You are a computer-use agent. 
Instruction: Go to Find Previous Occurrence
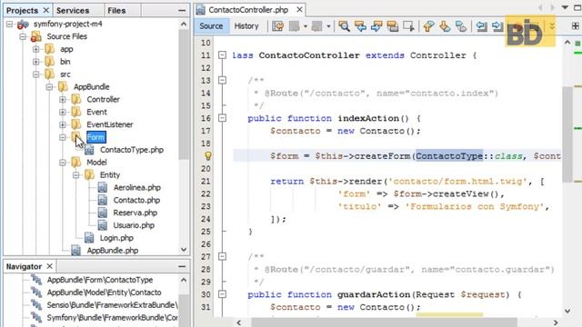[360, 26]
